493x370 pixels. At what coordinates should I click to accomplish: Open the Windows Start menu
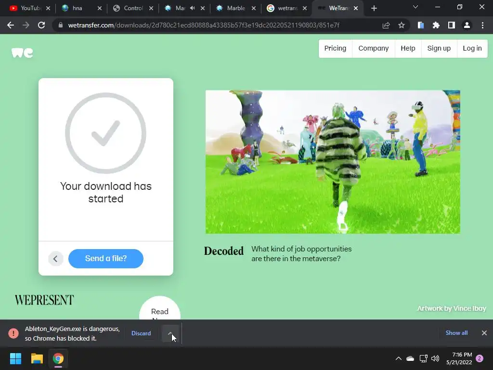tap(15, 358)
